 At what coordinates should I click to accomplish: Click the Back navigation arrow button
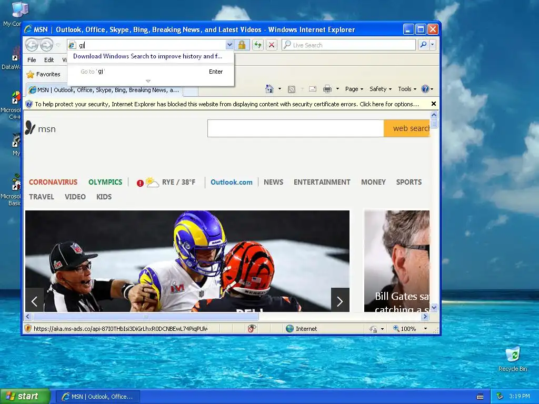(32, 45)
